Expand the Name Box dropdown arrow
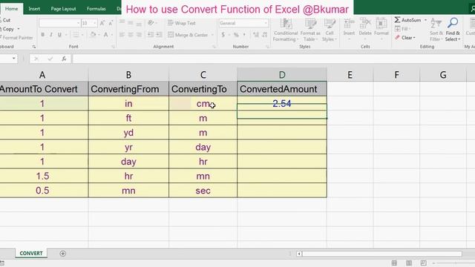Viewport: 475px width, 267px height. pyautogui.click(x=13, y=59)
